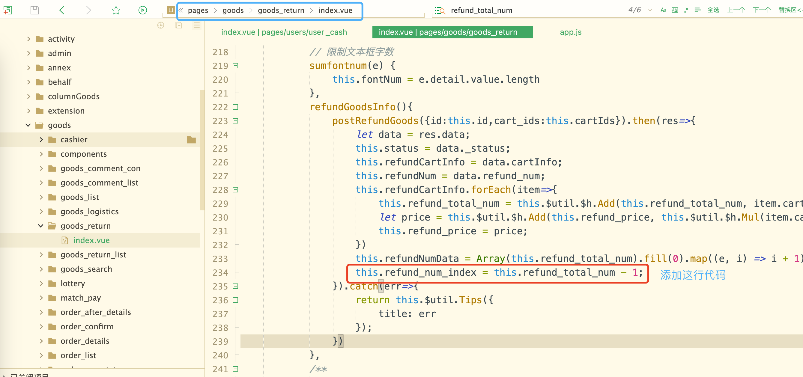Open the project panel hamburger menu
The height and width of the screenshot is (377, 803).
coord(197,25)
